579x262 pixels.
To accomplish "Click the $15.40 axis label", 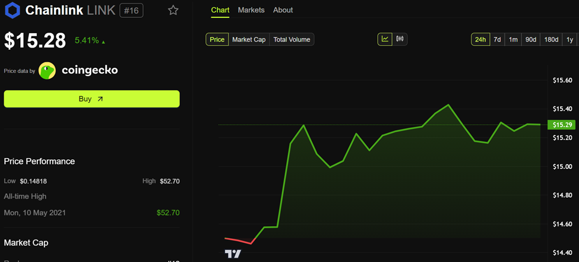I will (562, 109).
